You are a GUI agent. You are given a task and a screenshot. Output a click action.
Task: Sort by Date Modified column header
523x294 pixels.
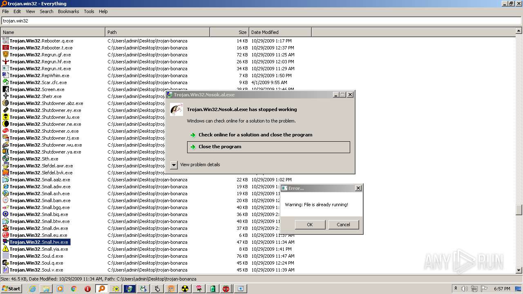280,32
